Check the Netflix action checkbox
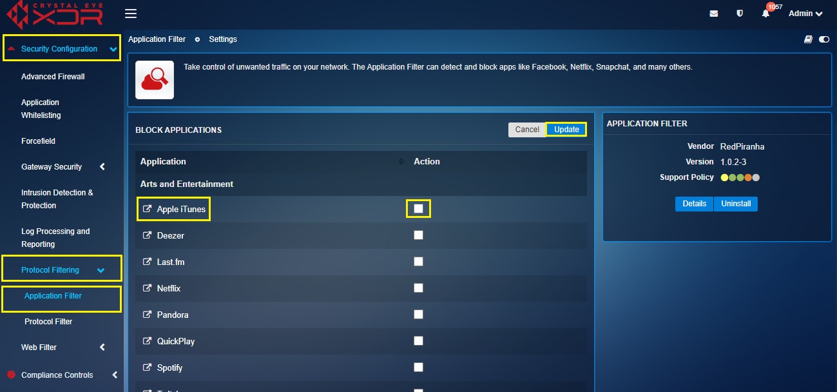 click(418, 288)
